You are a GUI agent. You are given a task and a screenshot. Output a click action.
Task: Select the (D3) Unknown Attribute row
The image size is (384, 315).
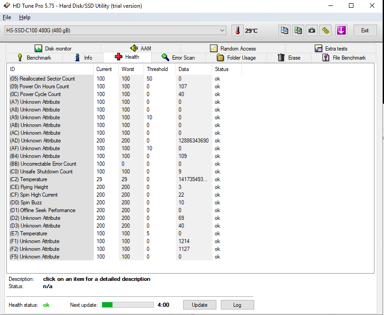point(124,226)
